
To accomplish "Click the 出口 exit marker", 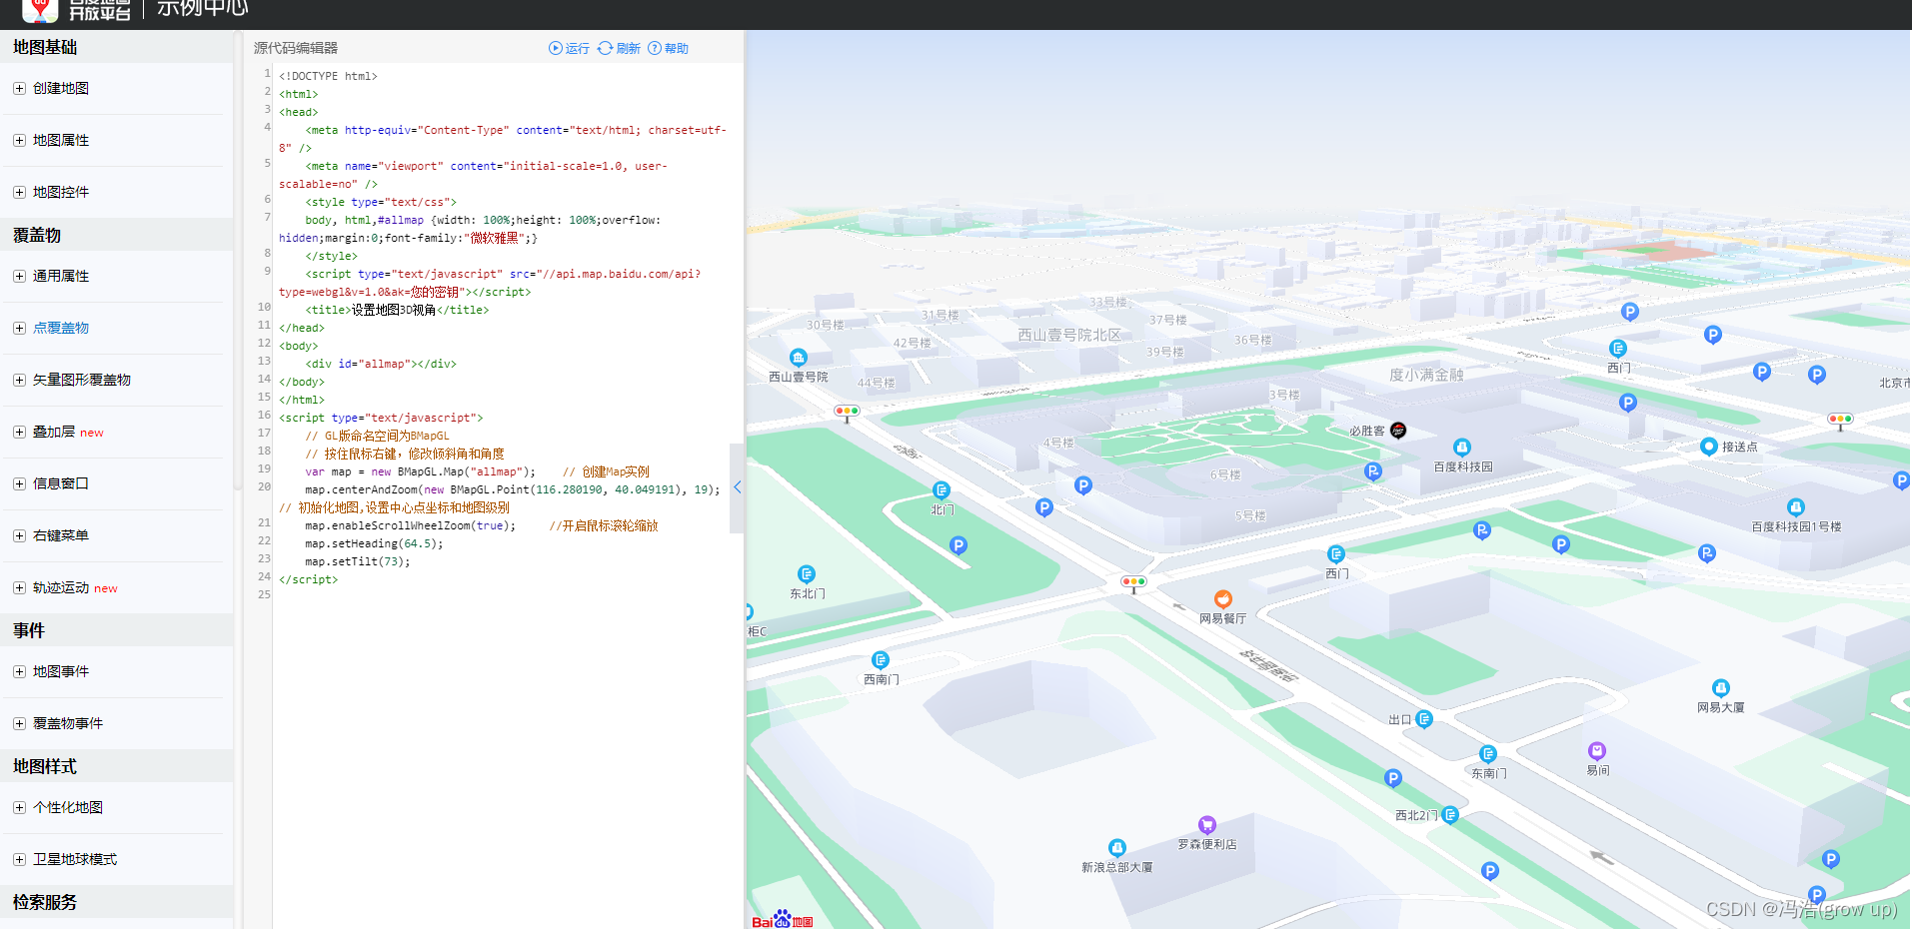I will (x=1424, y=719).
